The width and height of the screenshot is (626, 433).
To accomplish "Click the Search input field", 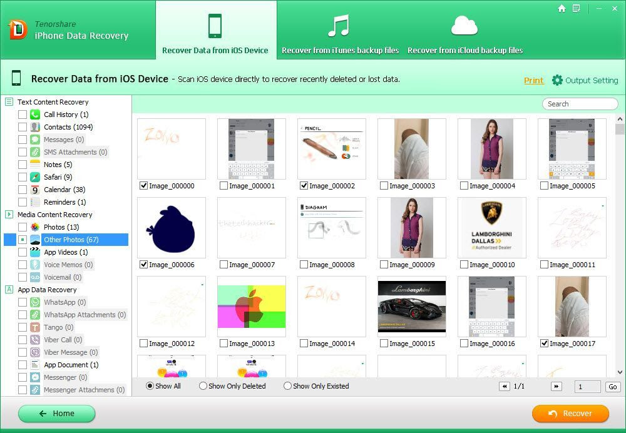I will pos(580,104).
